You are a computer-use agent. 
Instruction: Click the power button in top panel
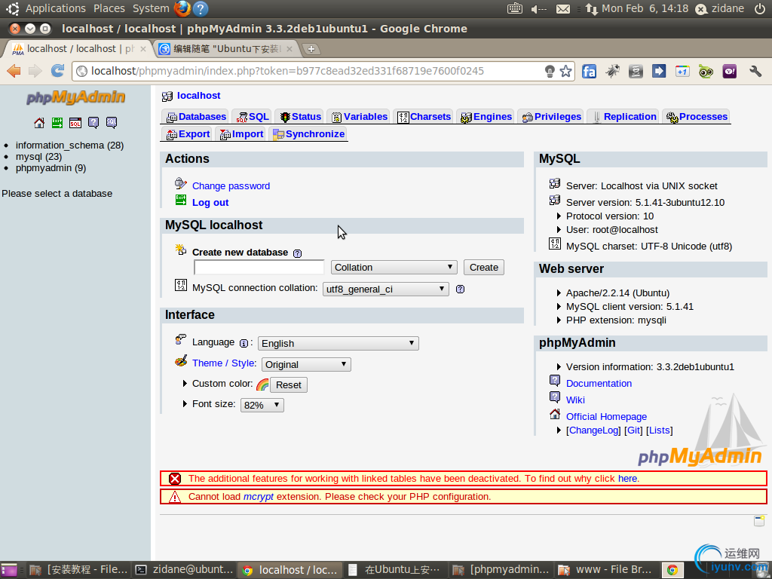[760, 8]
